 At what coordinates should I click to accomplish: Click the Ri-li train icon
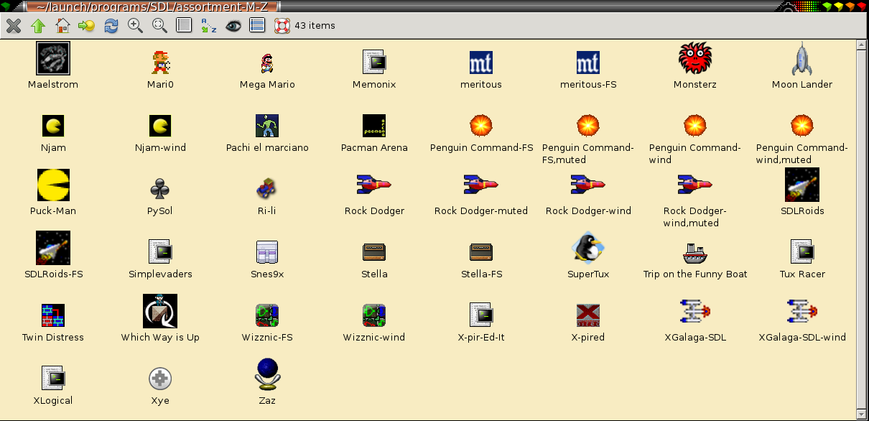(x=267, y=189)
